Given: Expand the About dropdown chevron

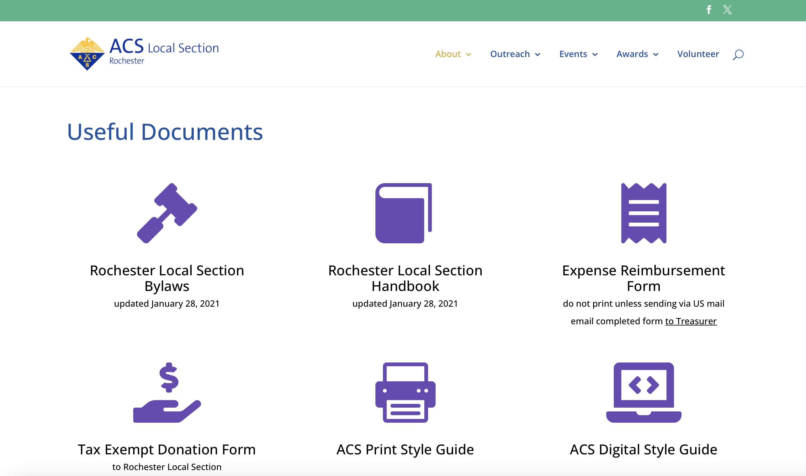Looking at the screenshot, I should pyautogui.click(x=469, y=55).
